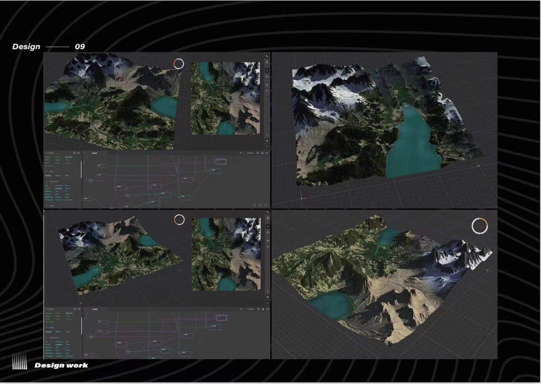
Task: Click the triangle mesh icon in lower viewport
Action: tap(268, 232)
